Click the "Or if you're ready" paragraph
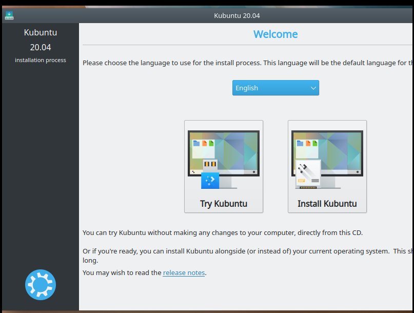 tap(248, 256)
